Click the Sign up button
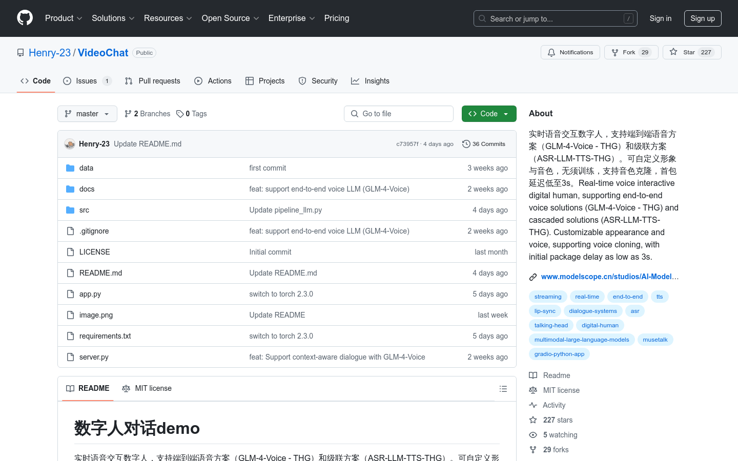This screenshot has height=461, width=738. point(703,18)
